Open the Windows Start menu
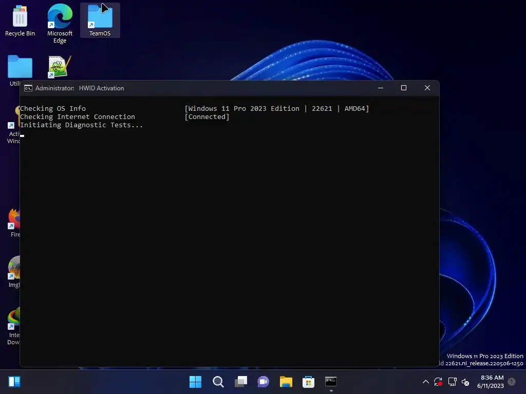The height and width of the screenshot is (394, 526). tap(195, 382)
